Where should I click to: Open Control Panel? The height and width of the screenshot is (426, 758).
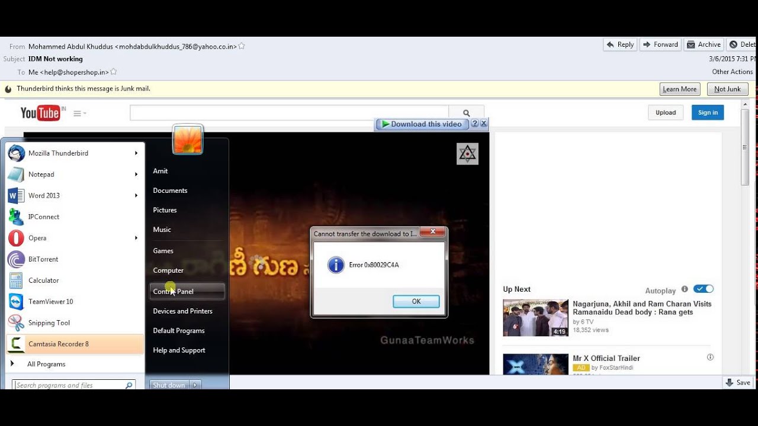tap(187, 292)
